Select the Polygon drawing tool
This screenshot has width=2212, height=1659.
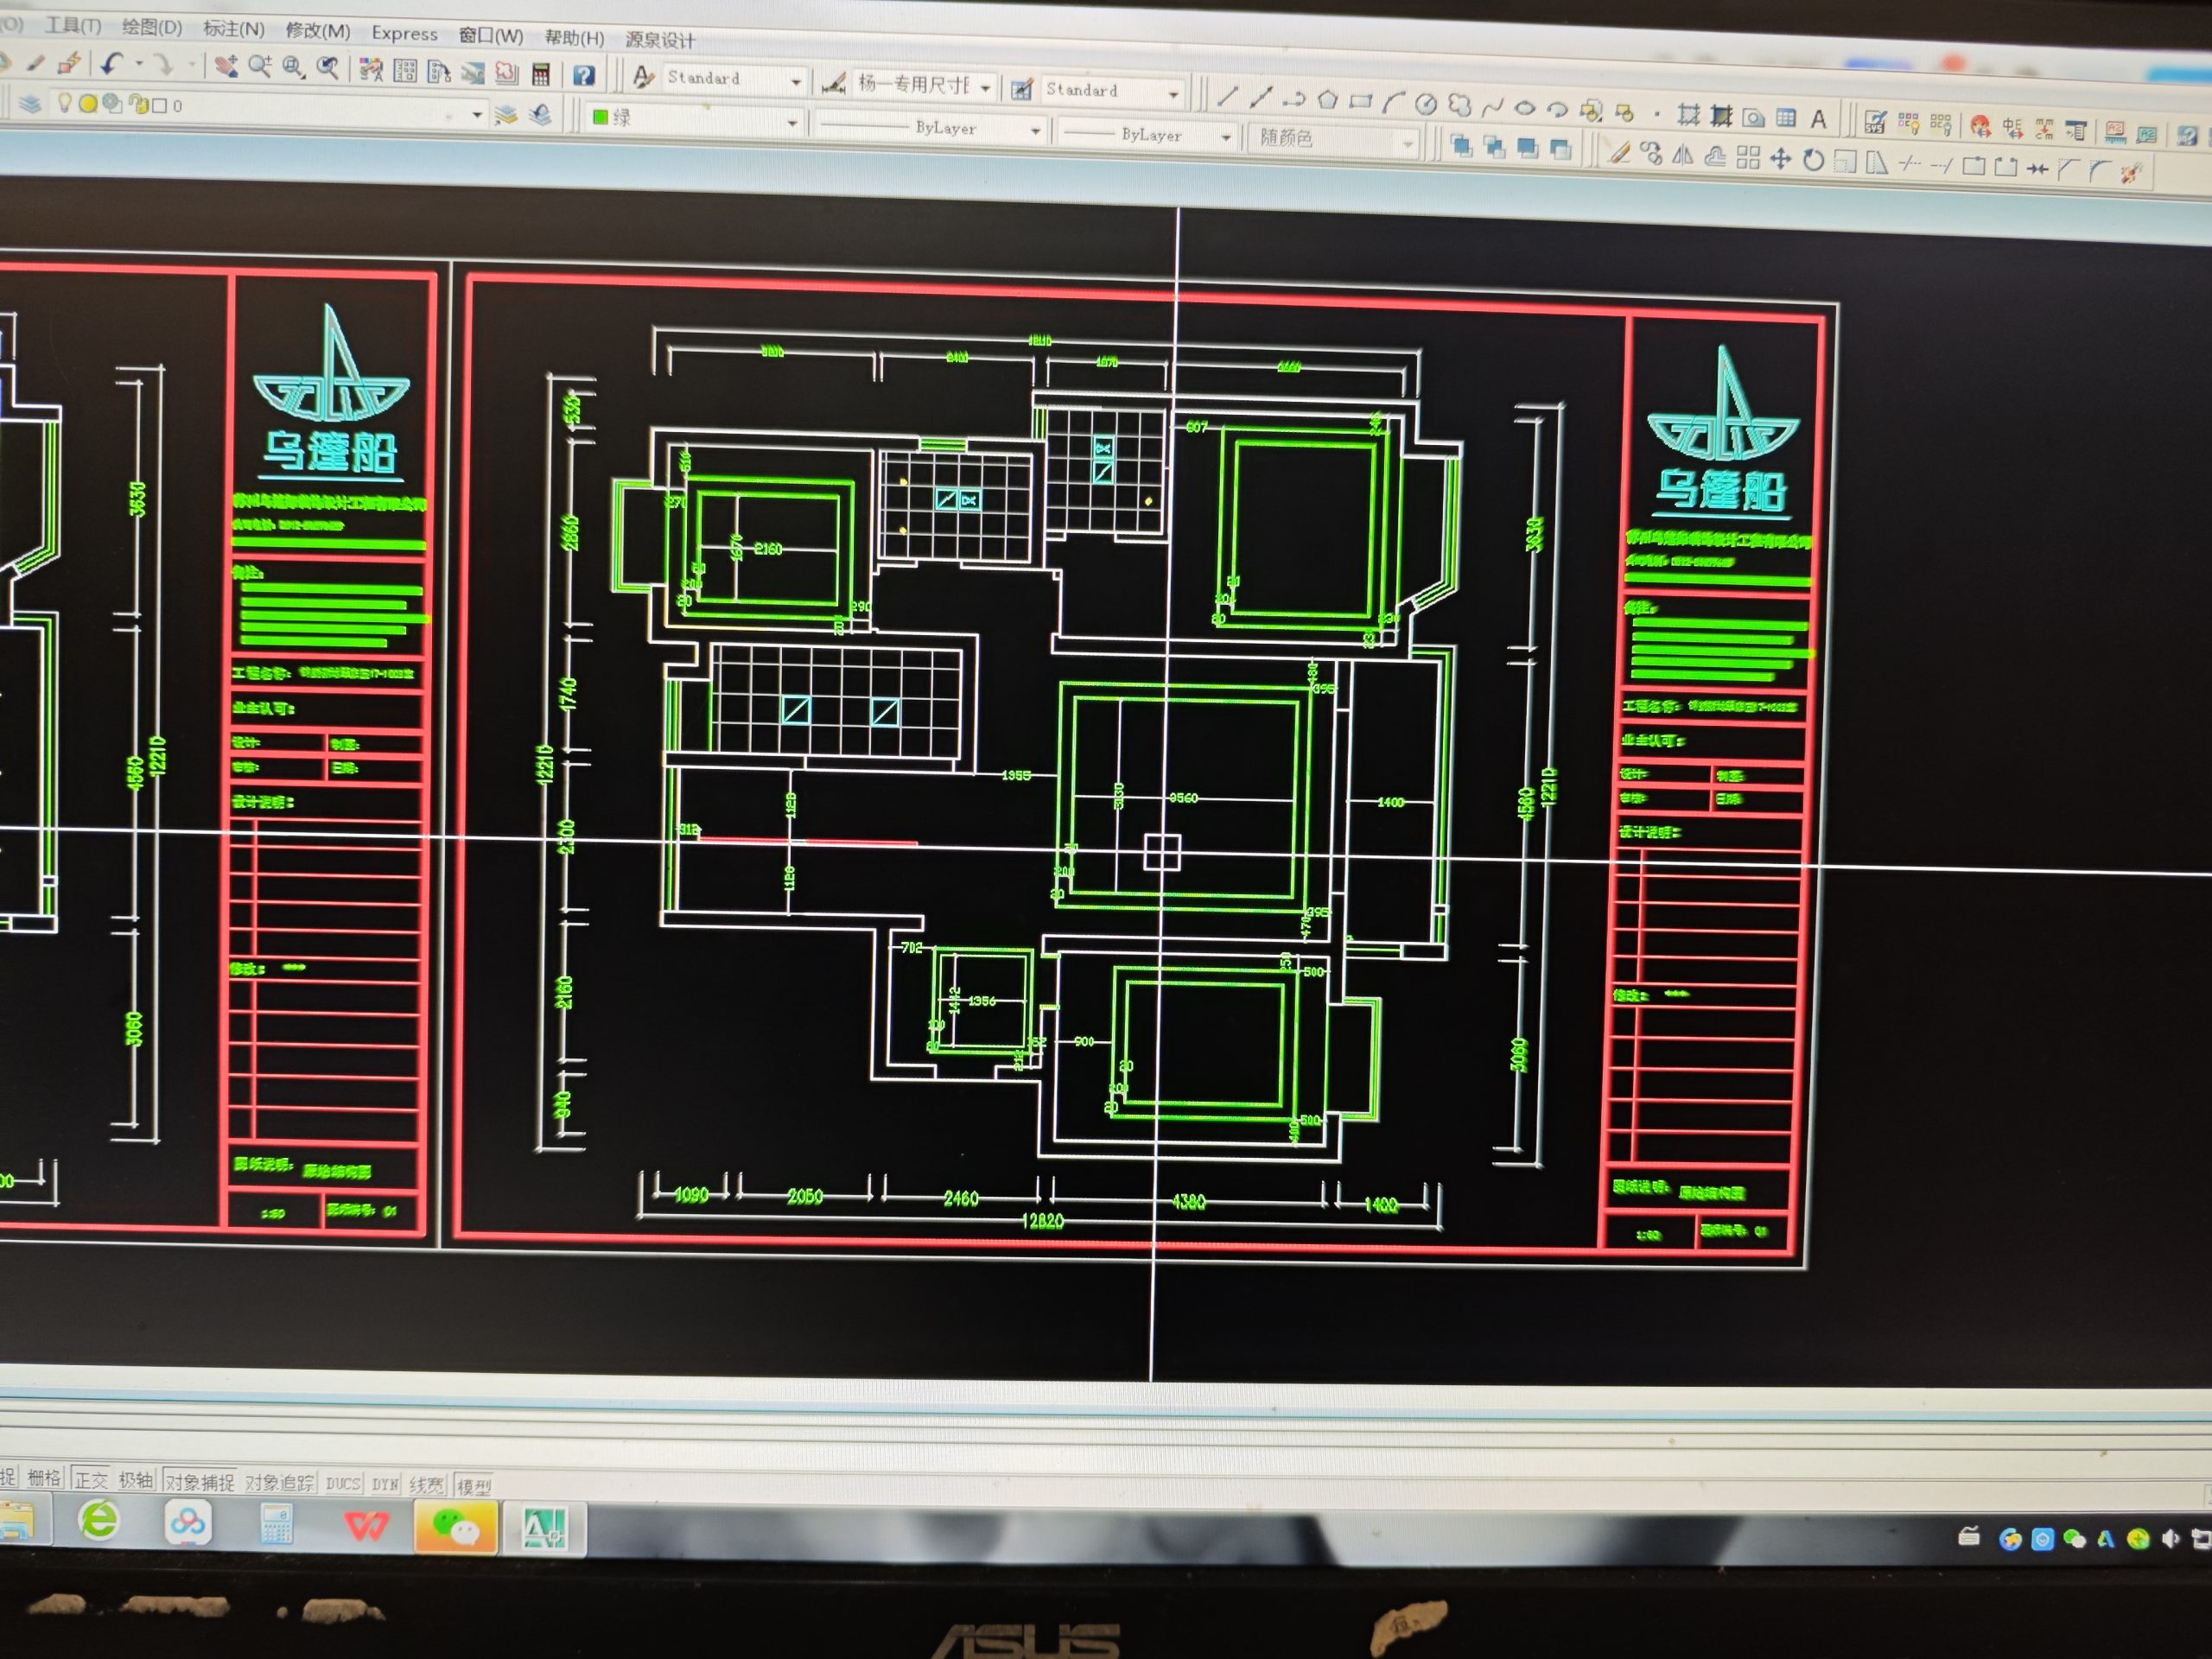(1327, 99)
